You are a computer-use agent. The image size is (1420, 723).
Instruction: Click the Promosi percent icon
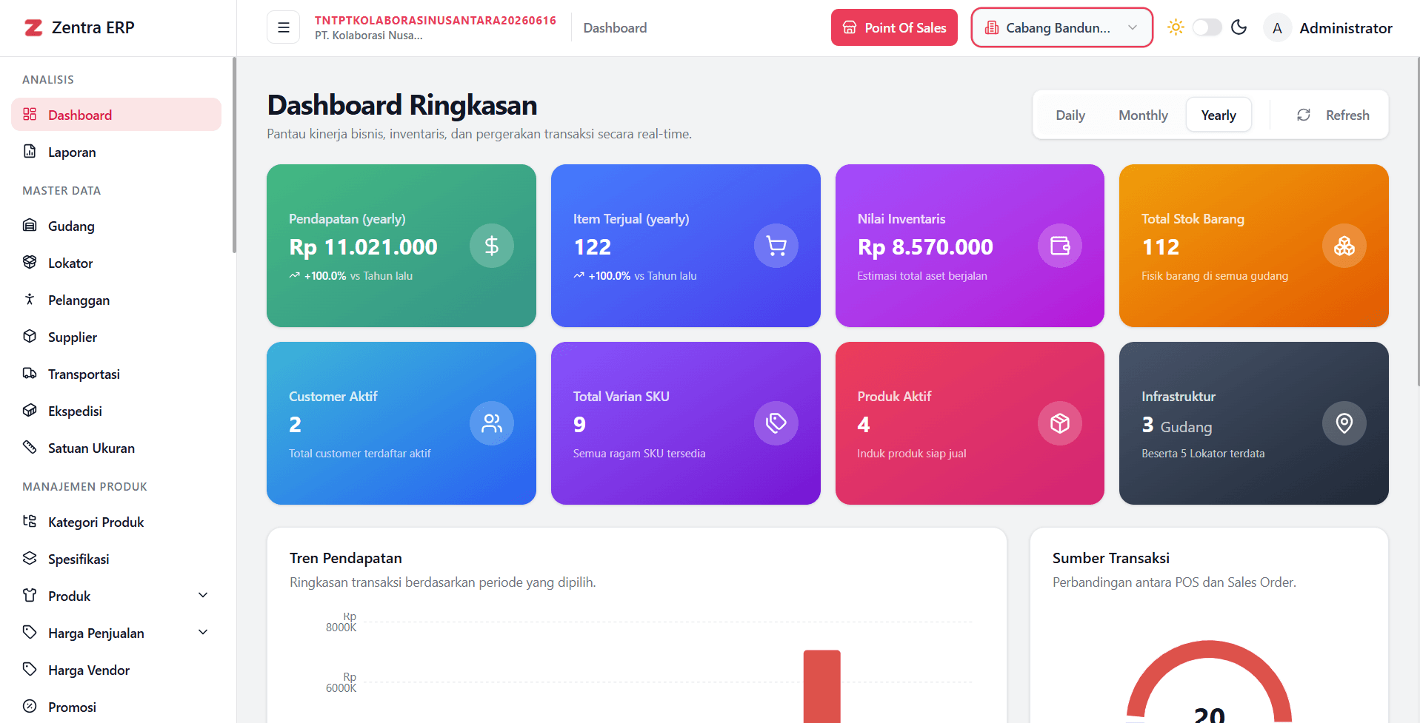pyautogui.click(x=30, y=707)
